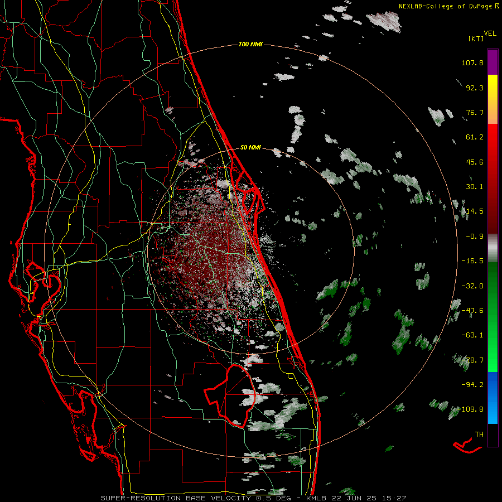Pick the blue segment of velocity scale
The image size is (502, 502).
pos(493,398)
